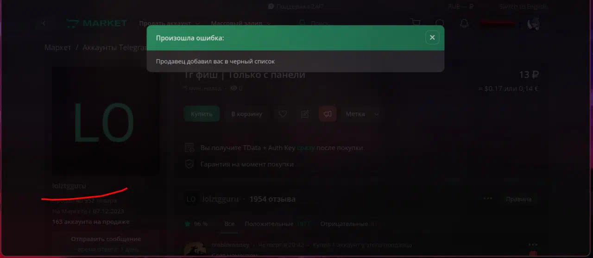Expand the Продать аккаунт menu
The height and width of the screenshot is (258, 593).
tap(170, 23)
